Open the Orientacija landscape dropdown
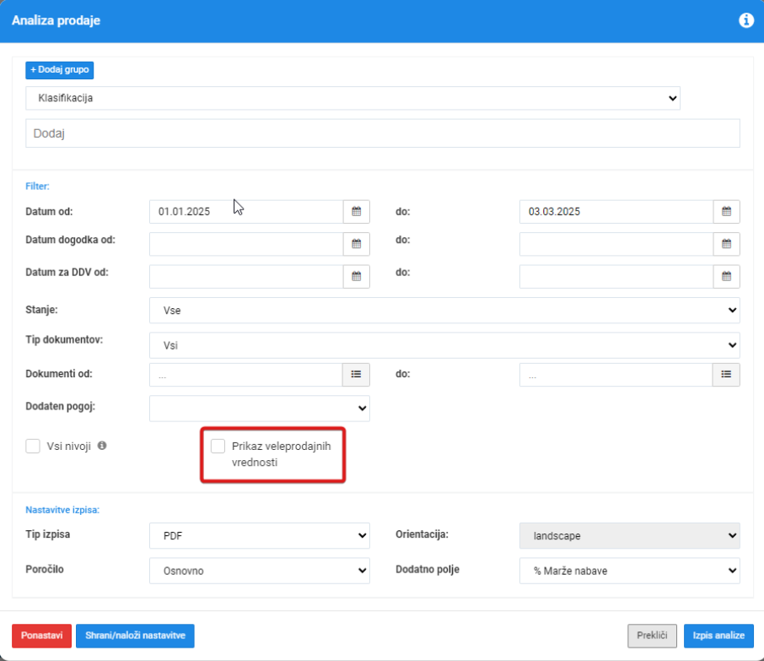 click(630, 535)
